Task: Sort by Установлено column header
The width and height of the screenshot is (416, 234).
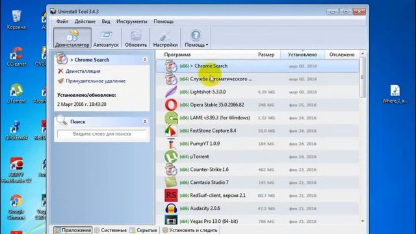Action: point(302,55)
